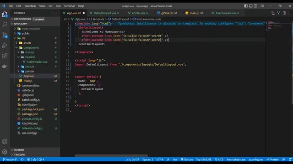Click Go Live in status bar
Image resolution: width=293 pixels, height=164 pixels.
(x=187, y=159)
